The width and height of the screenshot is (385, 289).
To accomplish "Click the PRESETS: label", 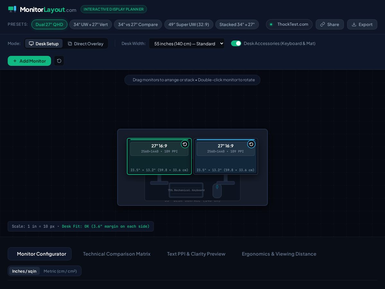I will [18, 24].
